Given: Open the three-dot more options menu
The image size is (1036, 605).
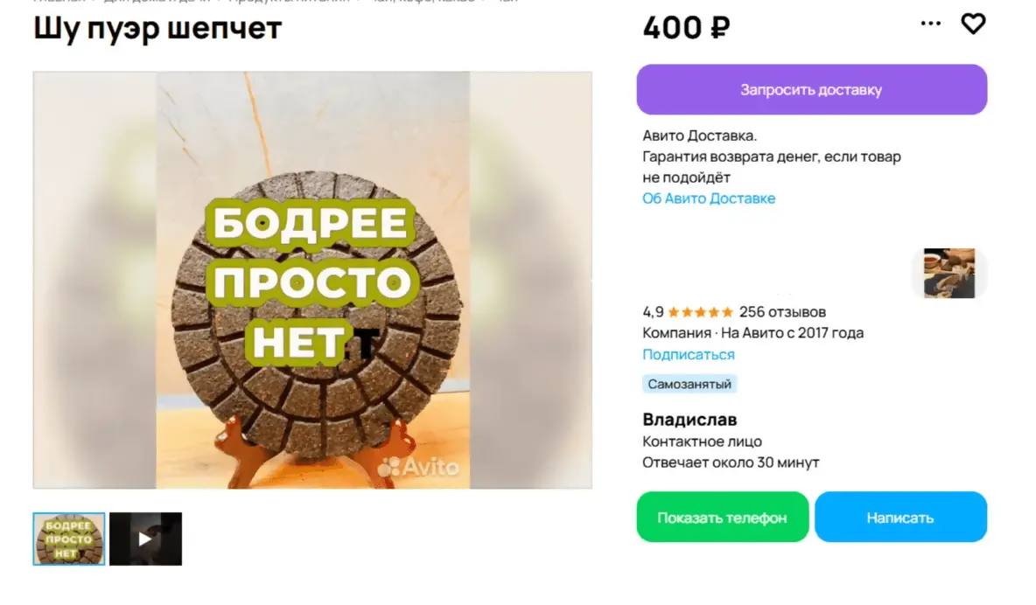Looking at the screenshot, I should [931, 24].
